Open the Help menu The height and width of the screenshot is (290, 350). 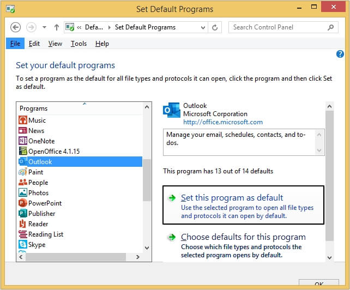(102, 44)
